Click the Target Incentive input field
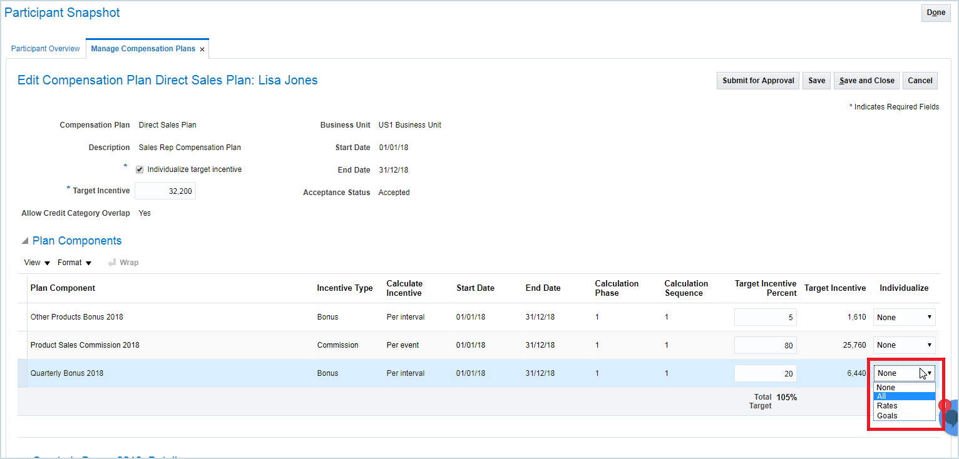The width and height of the screenshot is (959, 459). coord(165,191)
